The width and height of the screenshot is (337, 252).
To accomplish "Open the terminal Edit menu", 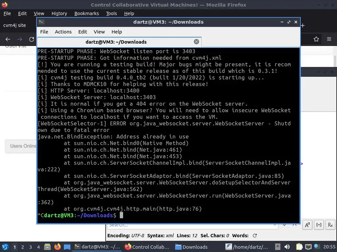I will point(83,32).
